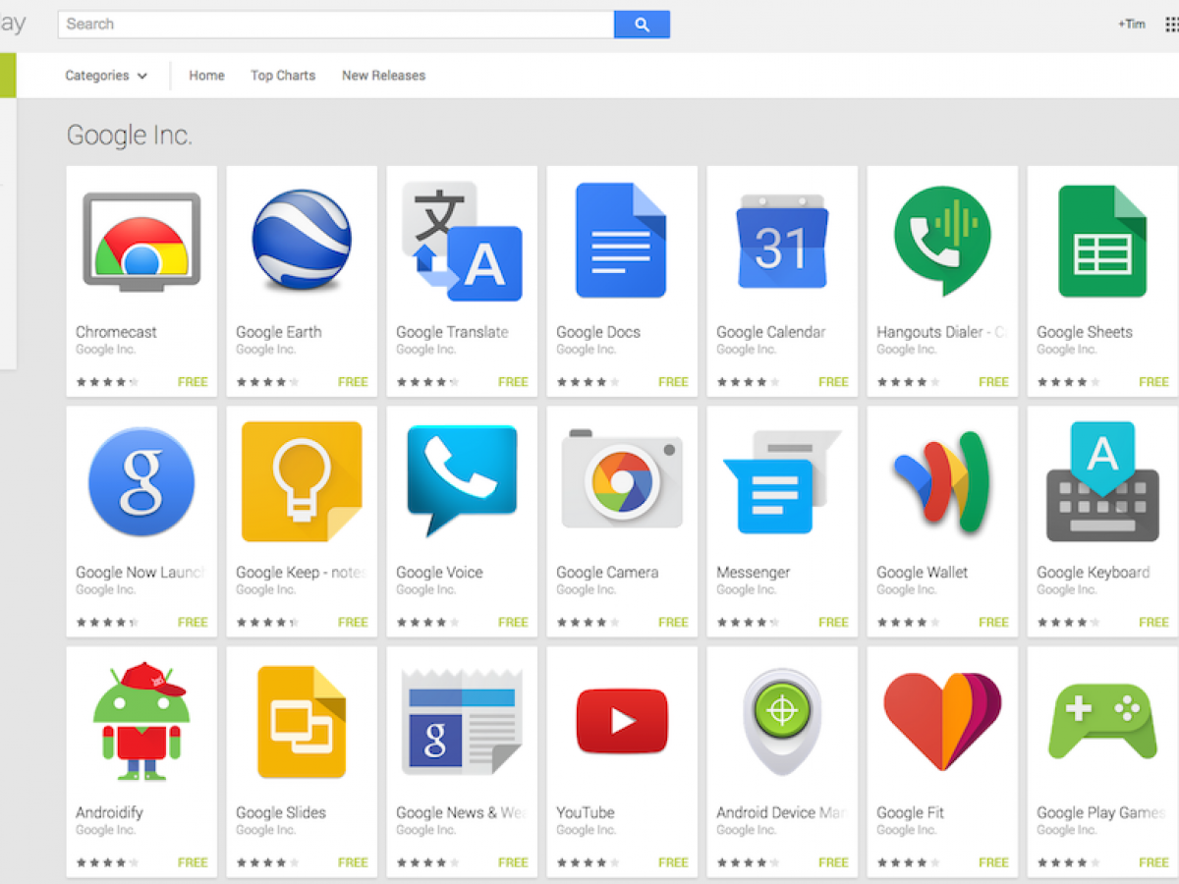Open the YouTube play icon
The width and height of the screenshot is (1179, 884).
[622, 721]
